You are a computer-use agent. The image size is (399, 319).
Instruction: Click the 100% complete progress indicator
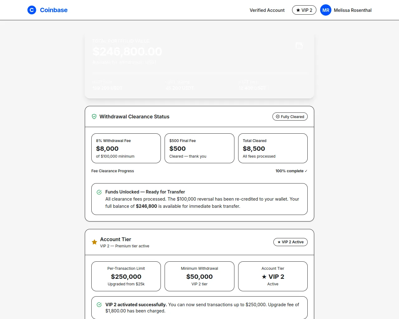[x=291, y=171]
